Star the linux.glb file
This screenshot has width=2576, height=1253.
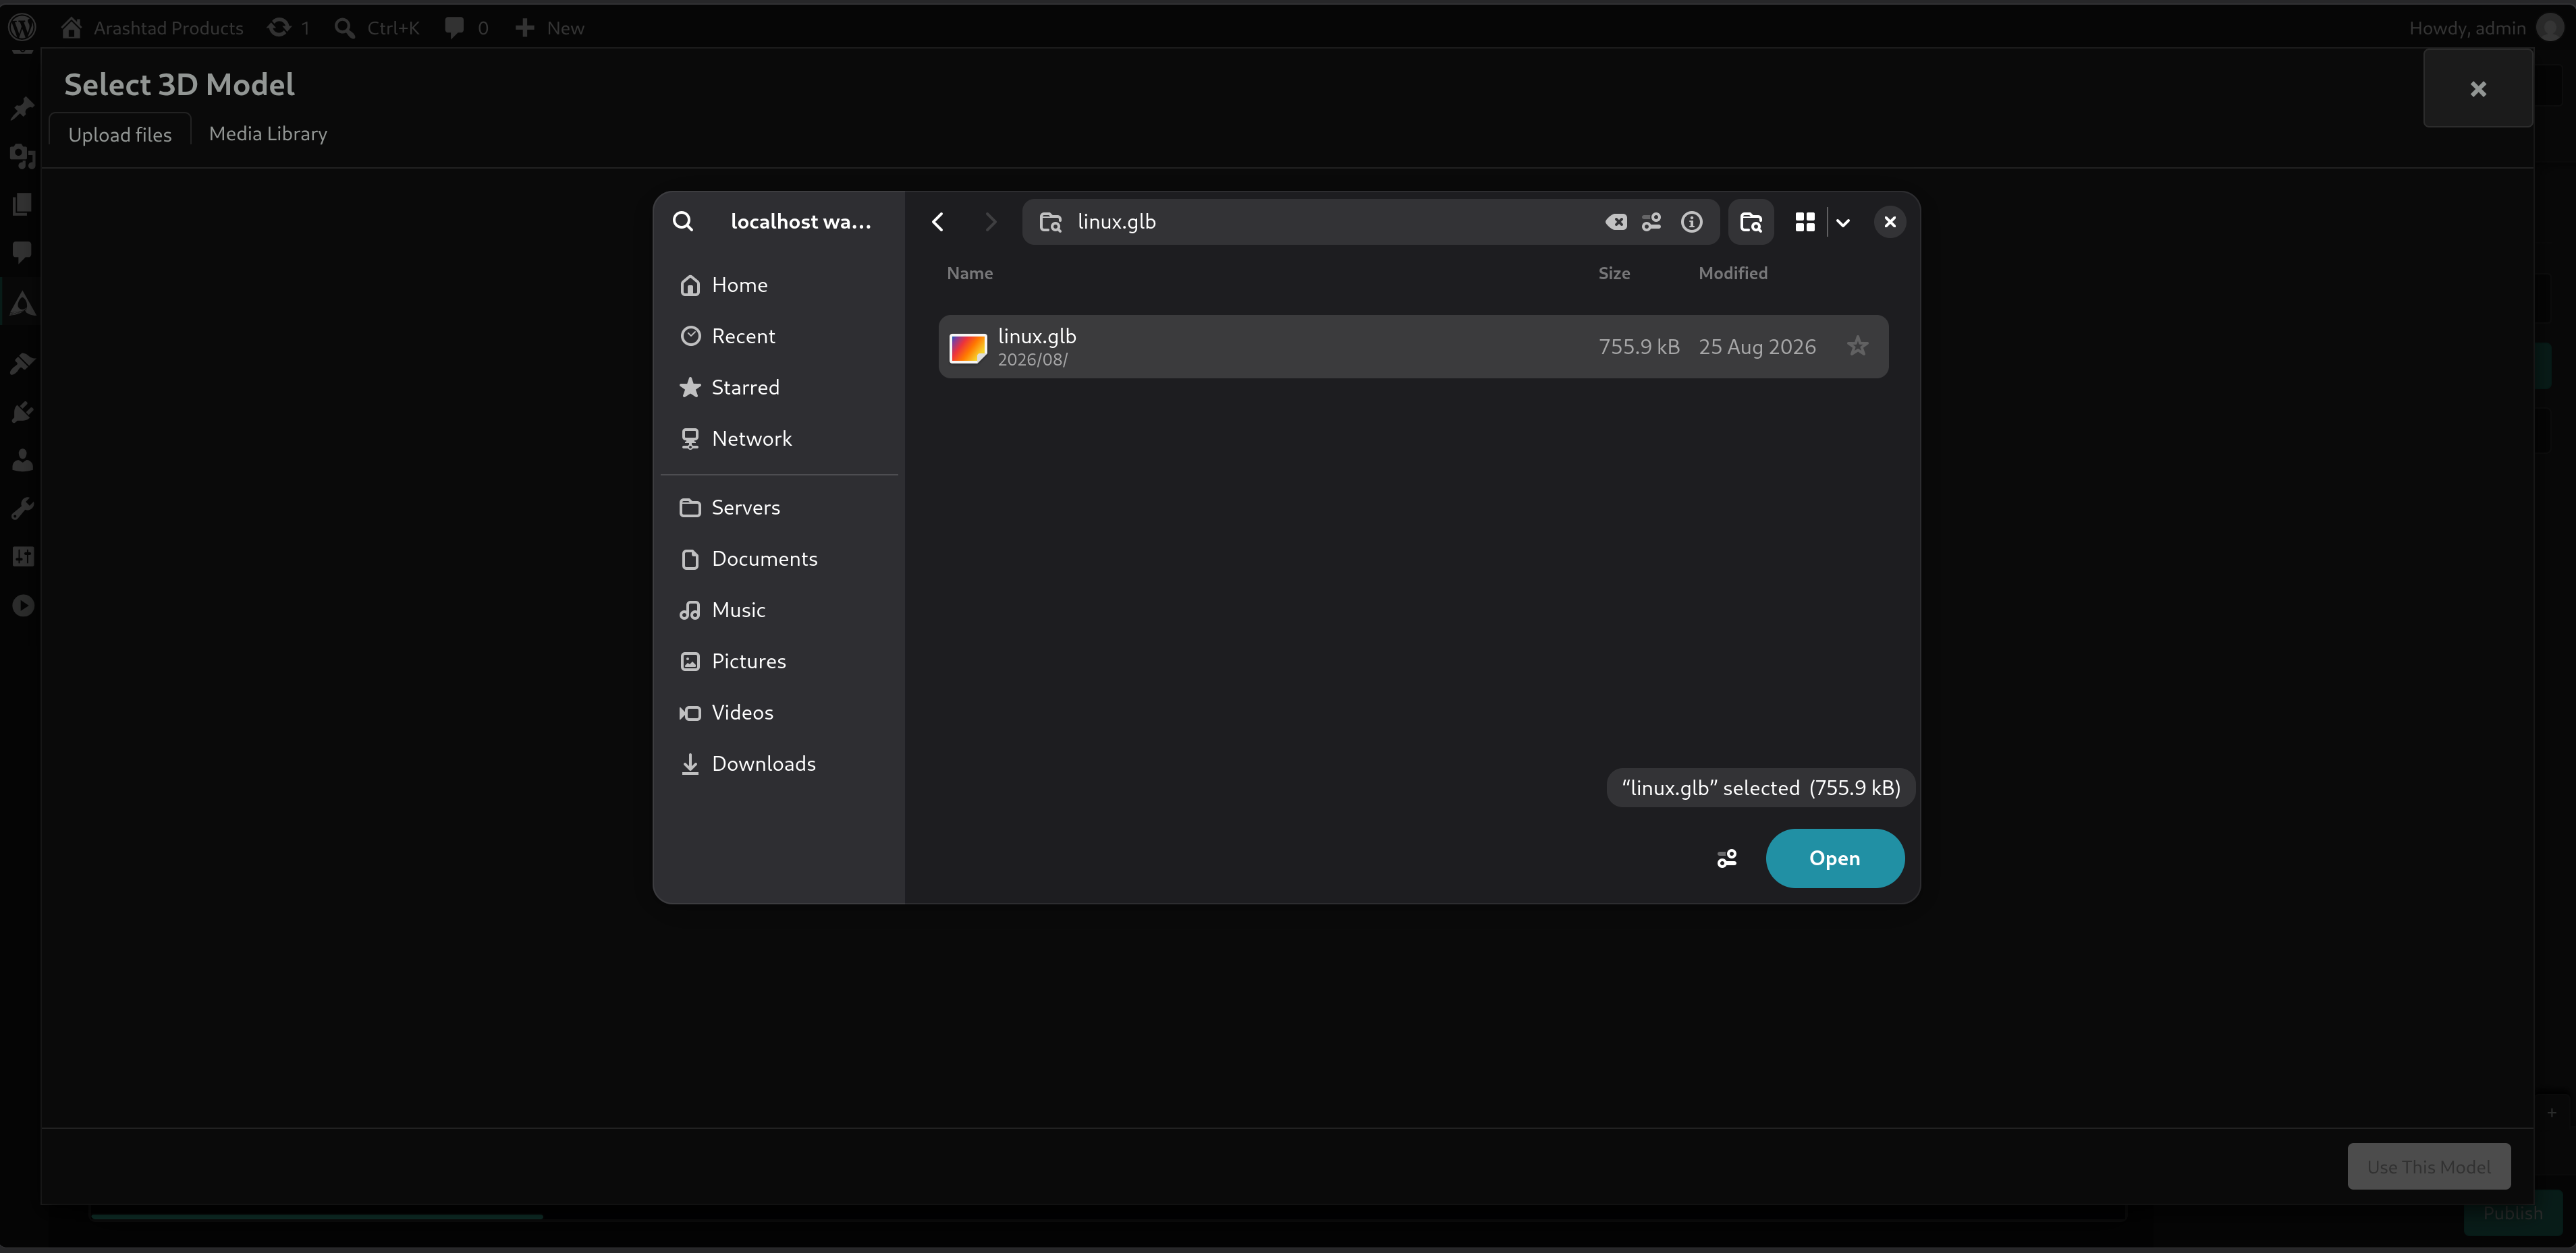click(1858, 346)
